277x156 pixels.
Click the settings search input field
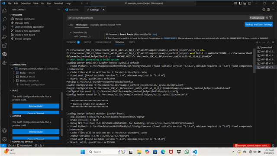(158, 18)
